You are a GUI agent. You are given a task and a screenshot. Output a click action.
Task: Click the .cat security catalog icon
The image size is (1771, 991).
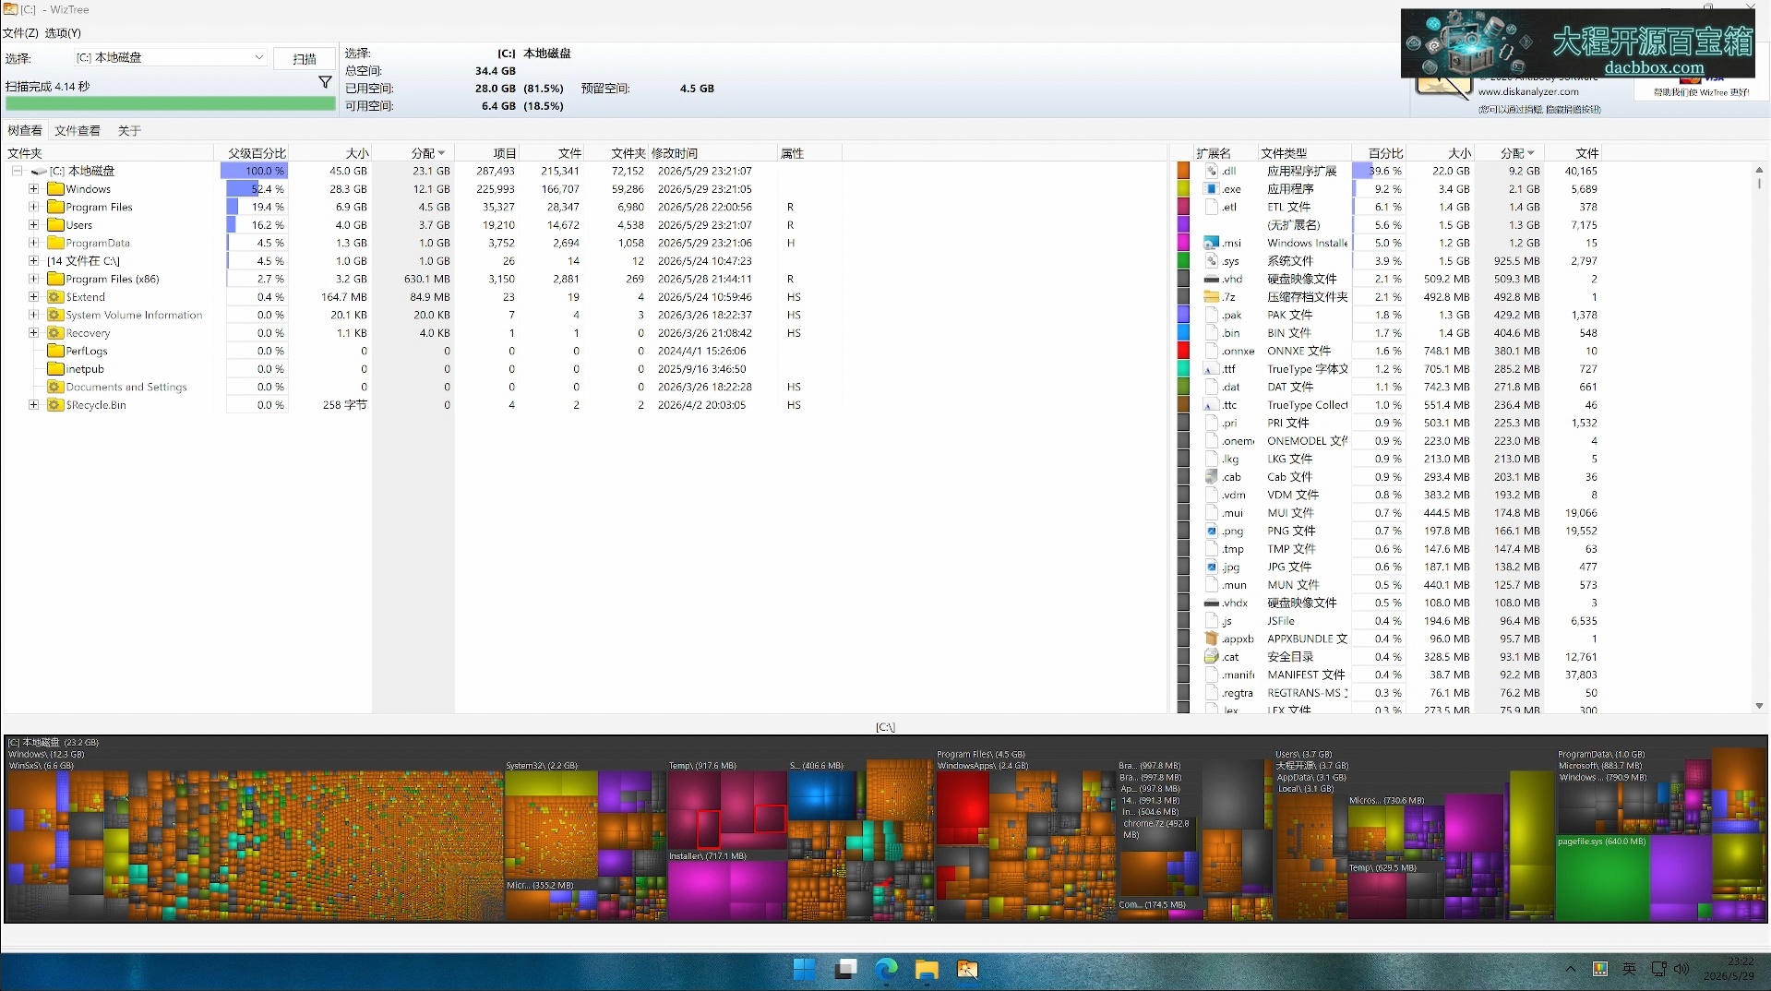click(x=1212, y=657)
